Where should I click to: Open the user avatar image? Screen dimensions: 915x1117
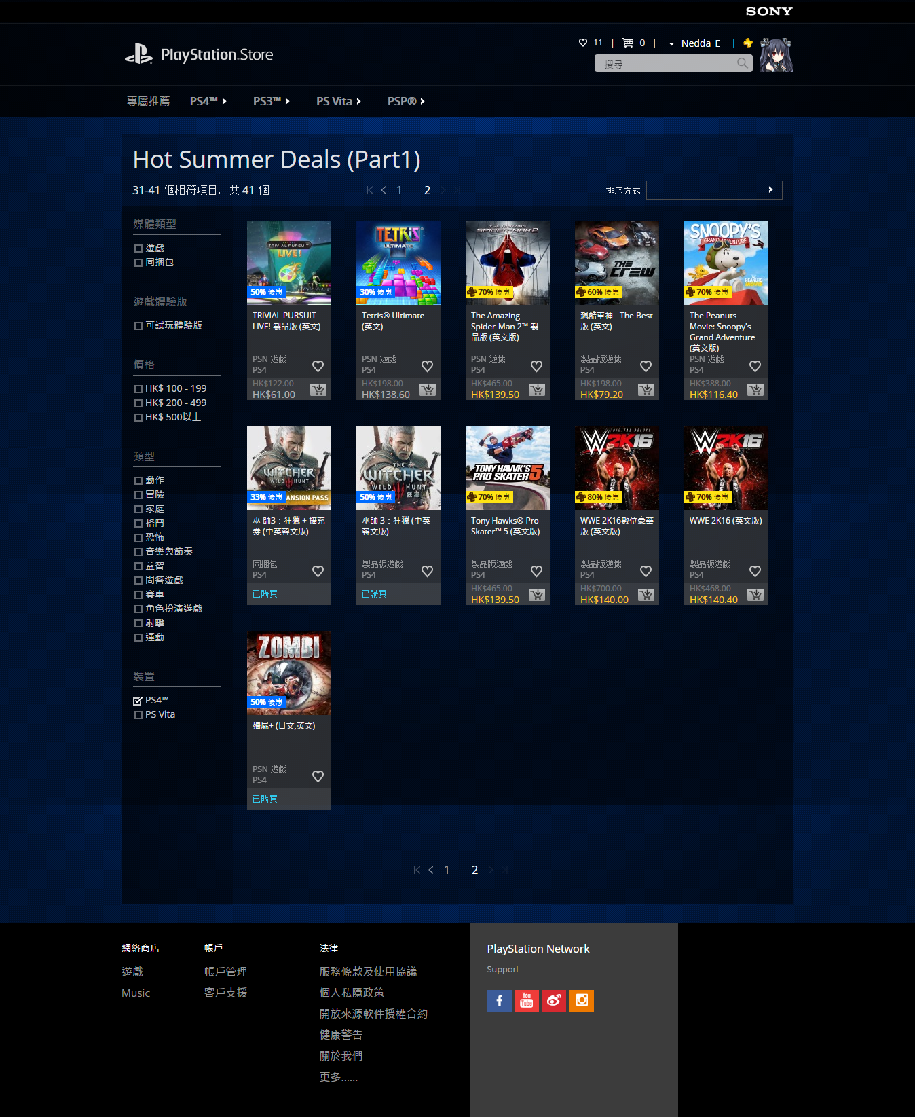tap(776, 55)
